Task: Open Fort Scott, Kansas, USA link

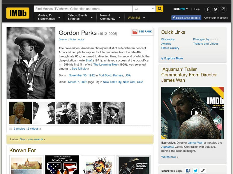Action: (115, 75)
